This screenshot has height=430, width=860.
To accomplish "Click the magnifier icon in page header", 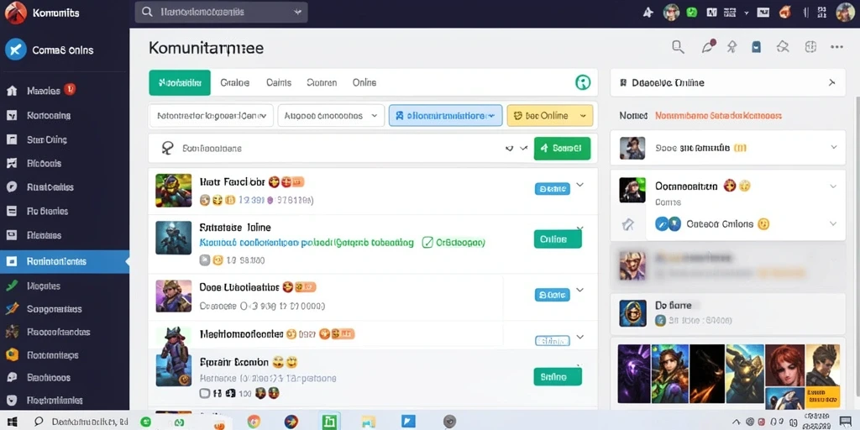I will [678, 47].
